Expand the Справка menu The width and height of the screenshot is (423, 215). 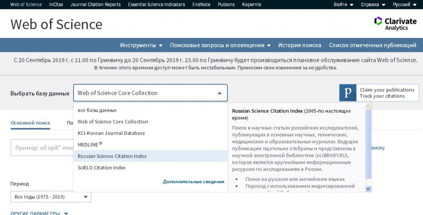(x=373, y=5)
